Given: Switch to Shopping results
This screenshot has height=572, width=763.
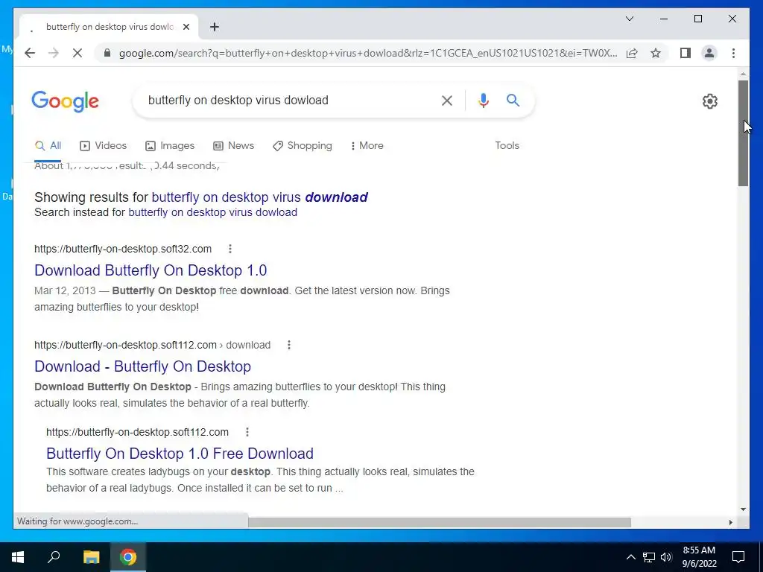Looking at the screenshot, I should click(303, 145).
